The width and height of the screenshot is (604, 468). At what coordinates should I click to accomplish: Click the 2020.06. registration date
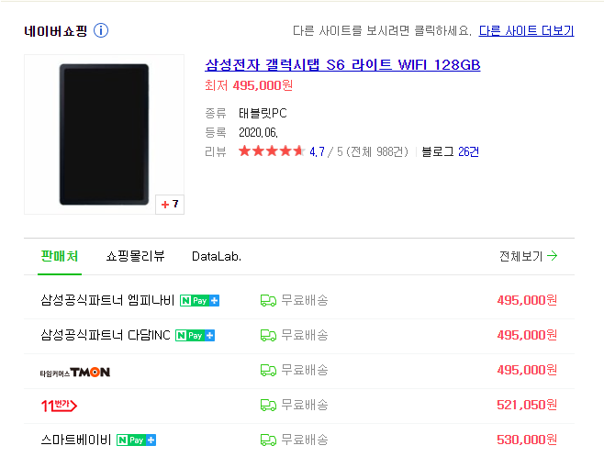click(258, 132)
